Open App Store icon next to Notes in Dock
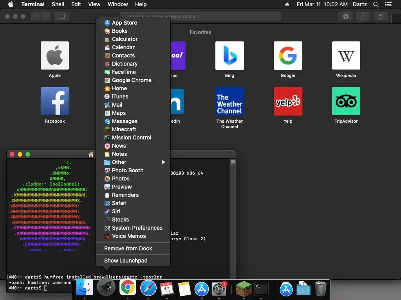This screenshot has height=300, width=401. pyautogui.click(x=202, y=289)
